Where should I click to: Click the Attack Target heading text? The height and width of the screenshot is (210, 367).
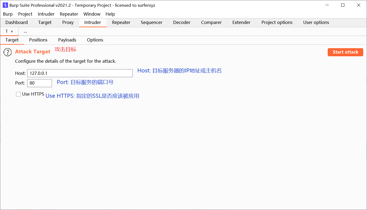pyautogui.click(x=33, y=52)
